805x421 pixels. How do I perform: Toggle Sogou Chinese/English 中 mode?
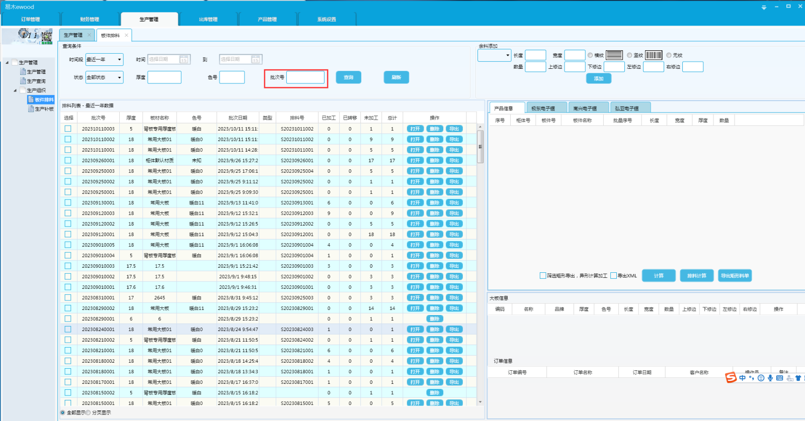pos(742,378)
